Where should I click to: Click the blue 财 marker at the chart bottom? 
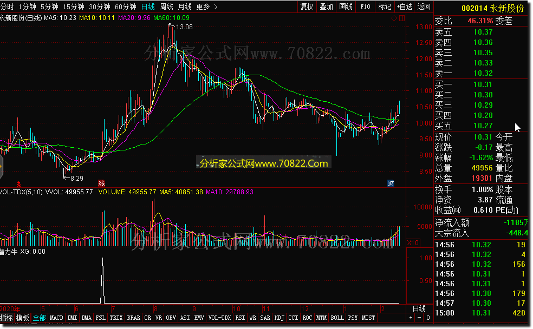(391, 183)
